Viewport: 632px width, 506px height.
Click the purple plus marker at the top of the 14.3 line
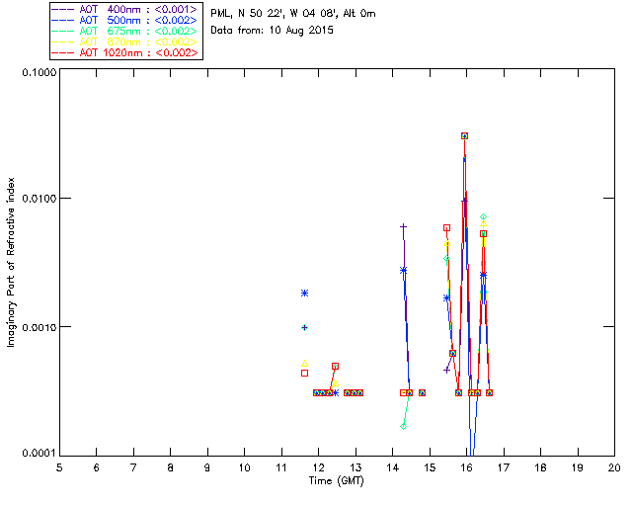pos(403,226)
